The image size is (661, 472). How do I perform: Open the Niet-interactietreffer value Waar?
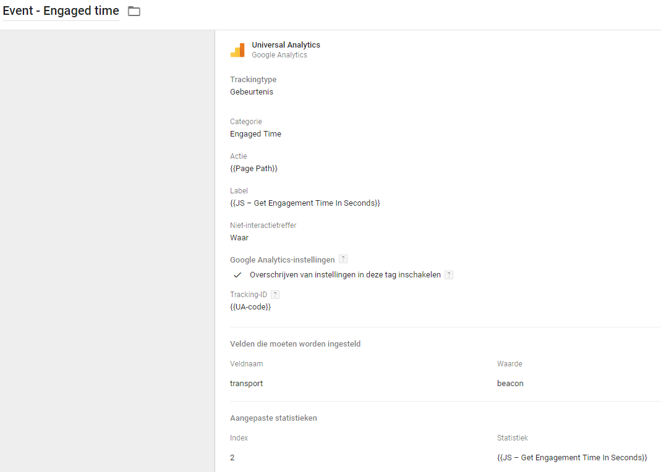tap(239, 238)
